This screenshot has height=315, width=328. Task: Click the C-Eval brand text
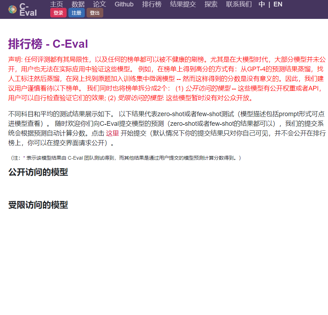pyautogui.click(x=28, y=10)
